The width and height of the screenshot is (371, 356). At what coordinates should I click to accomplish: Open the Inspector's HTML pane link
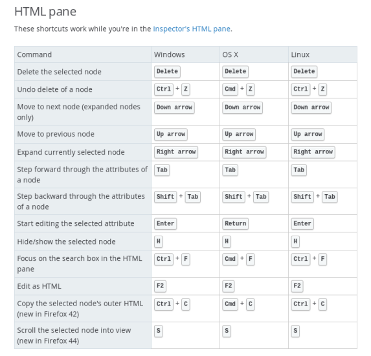click(192, 29)
